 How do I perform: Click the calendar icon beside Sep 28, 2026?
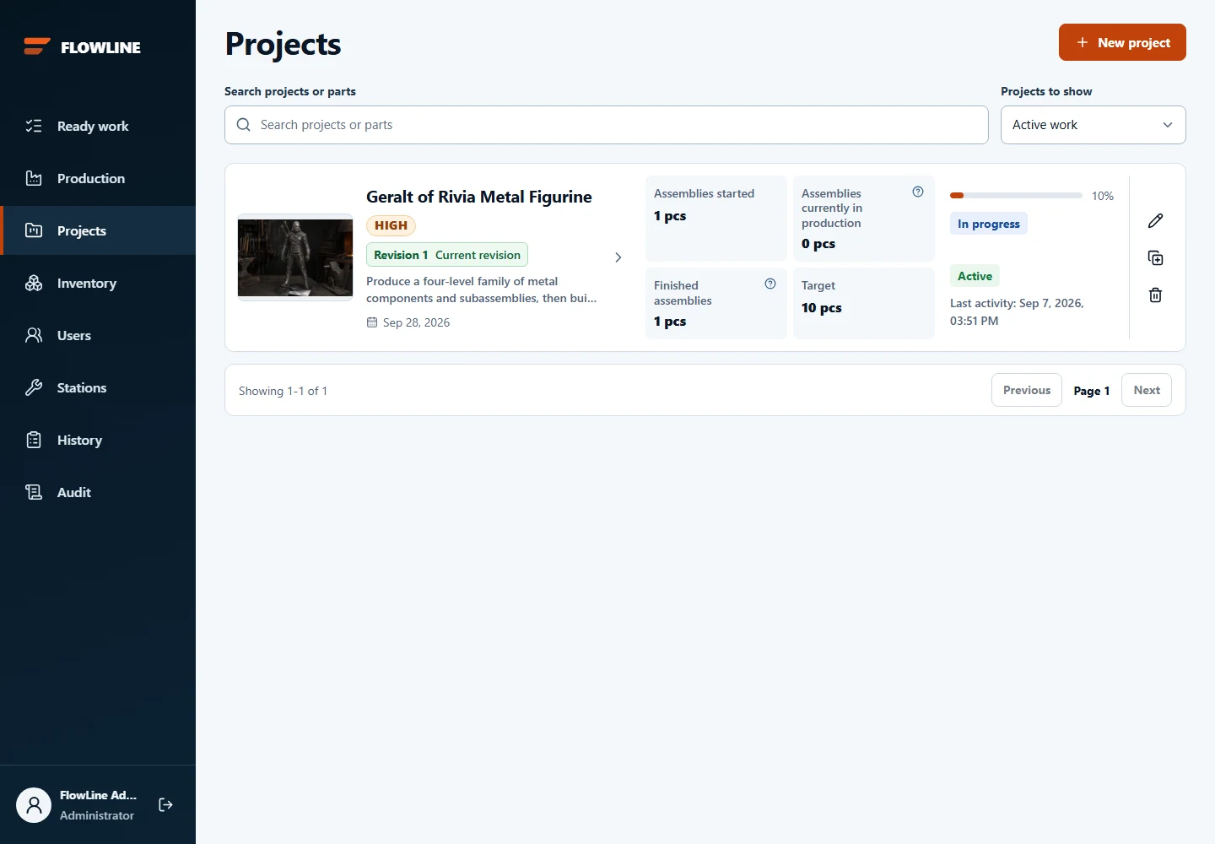(372, 322)
